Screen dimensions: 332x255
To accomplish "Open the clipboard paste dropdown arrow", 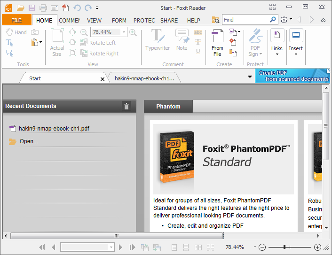I will point(40,42).
